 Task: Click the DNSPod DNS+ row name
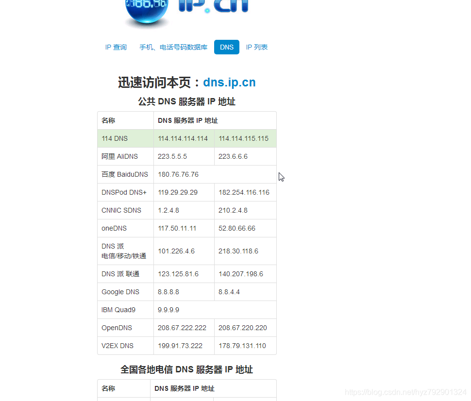124,192
